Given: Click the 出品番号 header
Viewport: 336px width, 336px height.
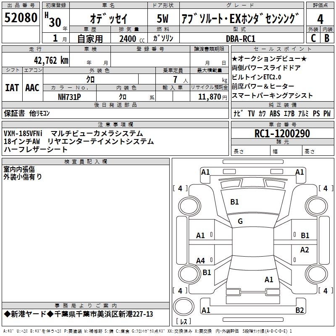Looking at the screenshot, I should click(x=21, y=5).
